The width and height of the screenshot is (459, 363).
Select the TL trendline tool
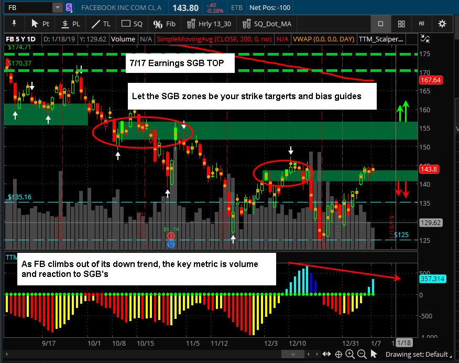(101, 24)
